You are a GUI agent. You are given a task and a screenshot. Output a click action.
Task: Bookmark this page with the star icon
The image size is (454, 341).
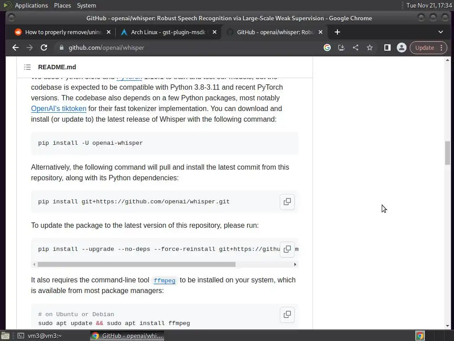[370, 48]
